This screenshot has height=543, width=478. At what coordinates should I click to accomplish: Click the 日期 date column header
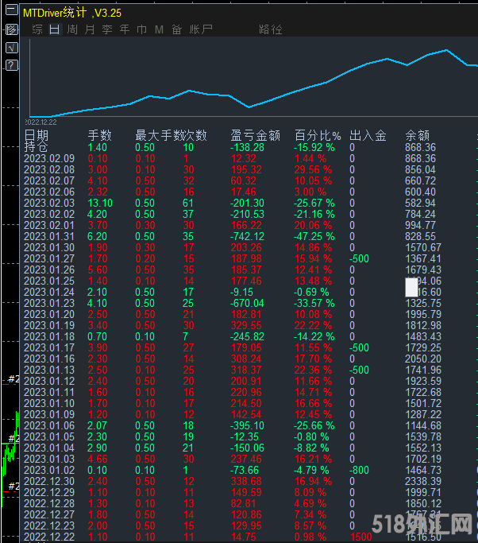coord(36,135)
